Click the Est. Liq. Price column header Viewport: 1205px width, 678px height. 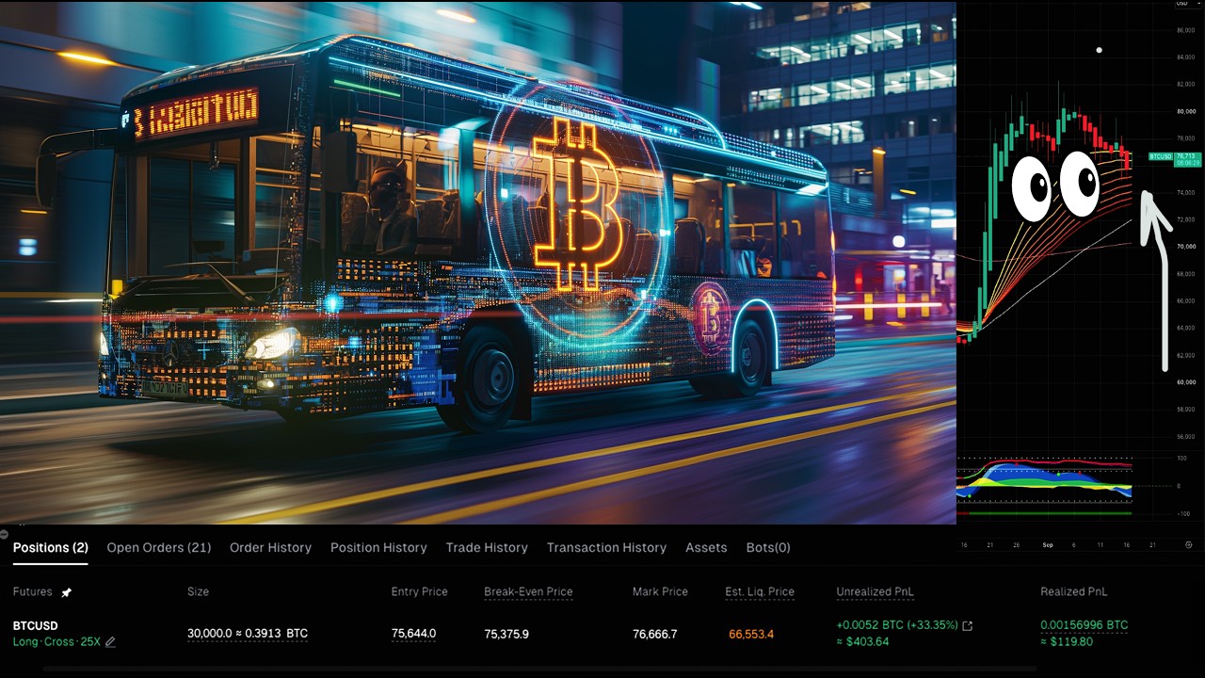click(760, 591)
